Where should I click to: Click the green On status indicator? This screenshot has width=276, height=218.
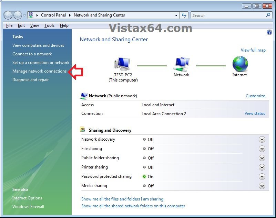click(x=145, y=176)
